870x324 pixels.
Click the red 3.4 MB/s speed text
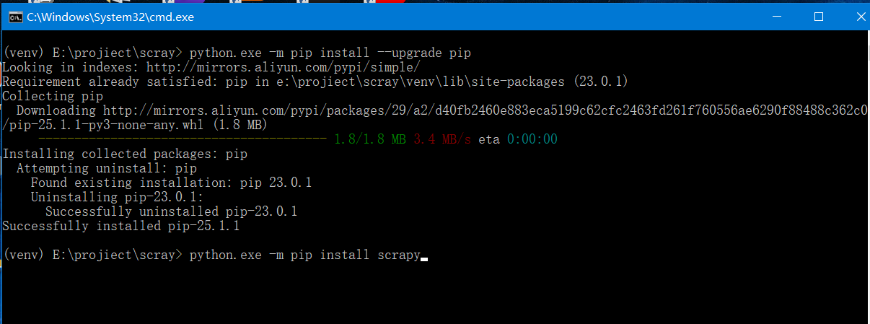point(441,139)
